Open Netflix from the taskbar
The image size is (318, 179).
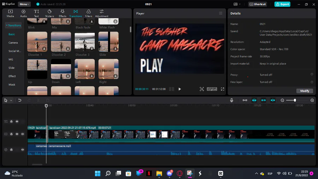click(149, 173)
